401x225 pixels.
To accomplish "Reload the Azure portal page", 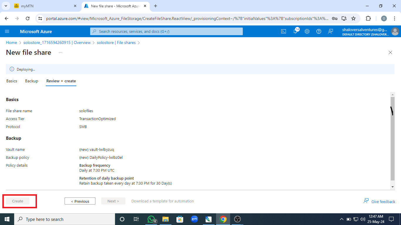I will click(x=28, y=18).
